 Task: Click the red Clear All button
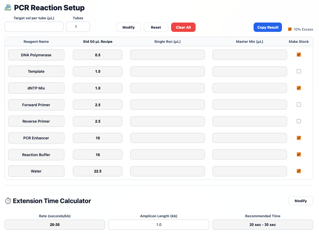(183, 27)
